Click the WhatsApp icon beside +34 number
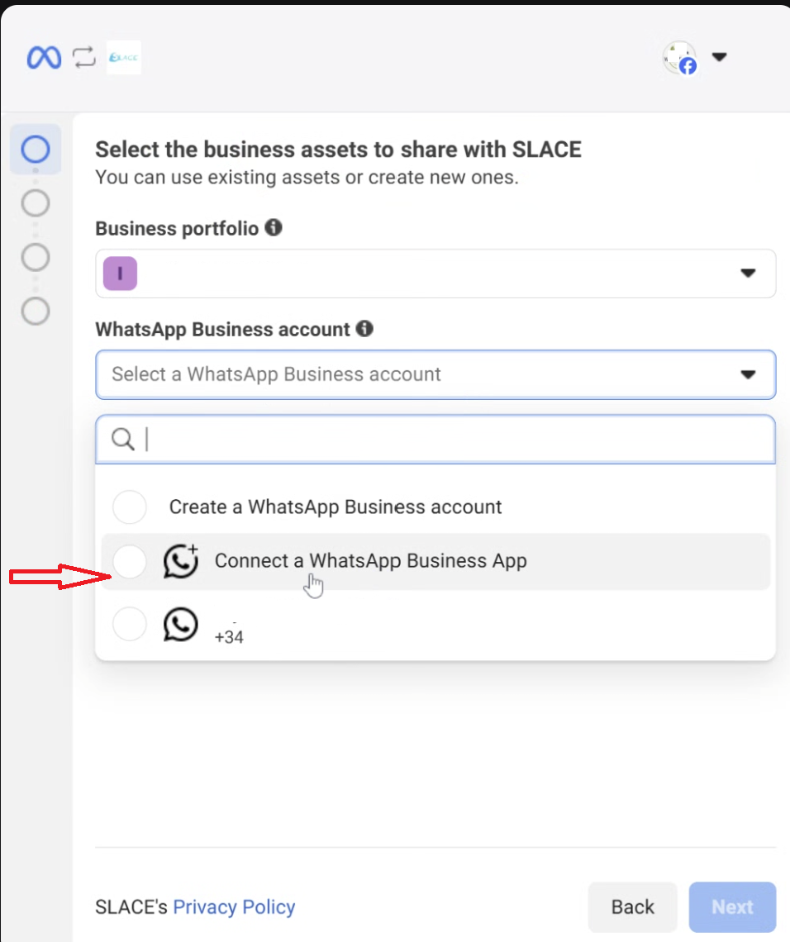This screenshot has height=942, width=790. [x=181, y=625]
